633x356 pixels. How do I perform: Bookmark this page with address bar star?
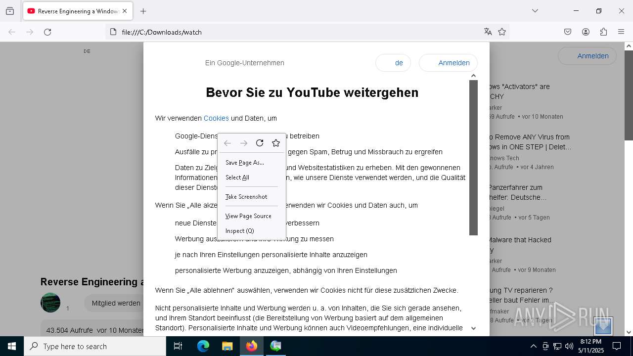click(502, 32)
